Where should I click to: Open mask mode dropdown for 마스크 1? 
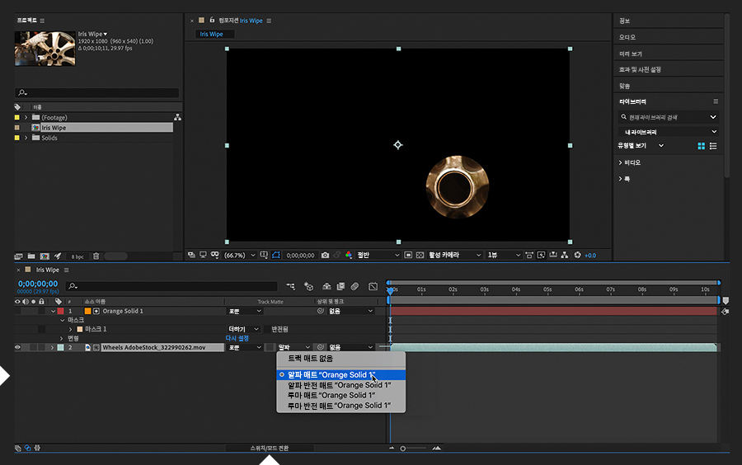pos(244,329)
